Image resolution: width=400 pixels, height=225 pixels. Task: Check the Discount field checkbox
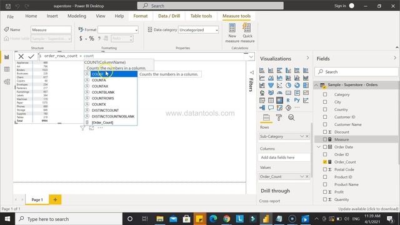pyautogui.click(x=325, y=132)
